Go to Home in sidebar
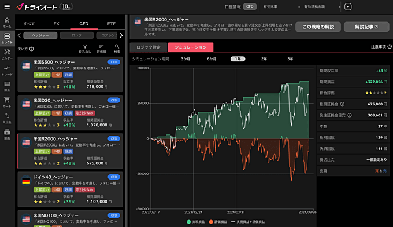This screenshot has width=393, height=227. 7,22
